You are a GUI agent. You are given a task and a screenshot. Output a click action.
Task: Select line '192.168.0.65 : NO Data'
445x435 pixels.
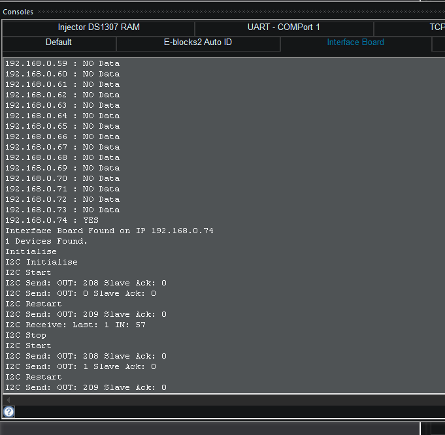[x=63, y=126]
